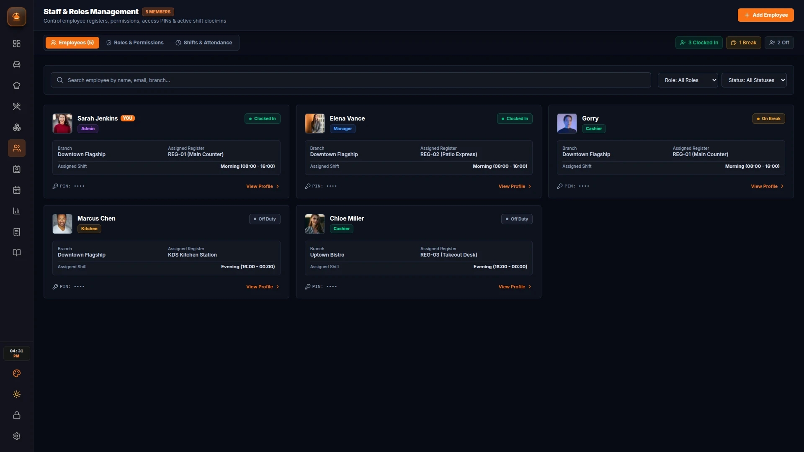Click Elena Vance's Manager role tag
The image size is (804, 452).
[343, 129]
